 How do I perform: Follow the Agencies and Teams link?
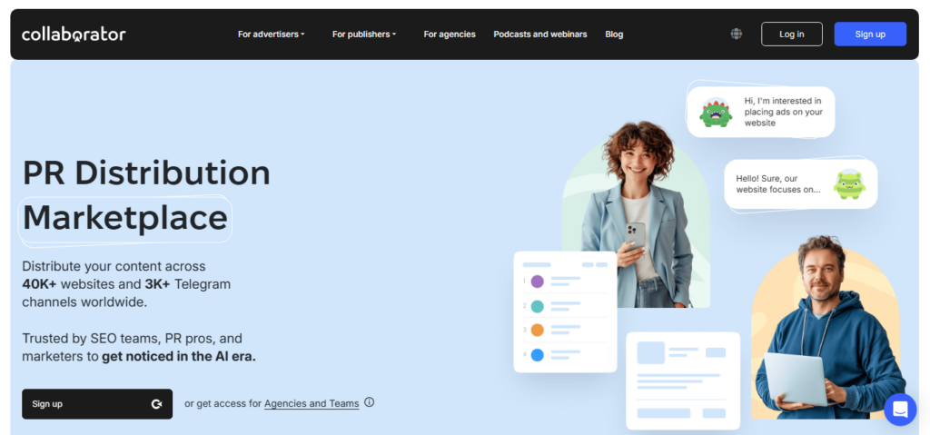point(312,403)
